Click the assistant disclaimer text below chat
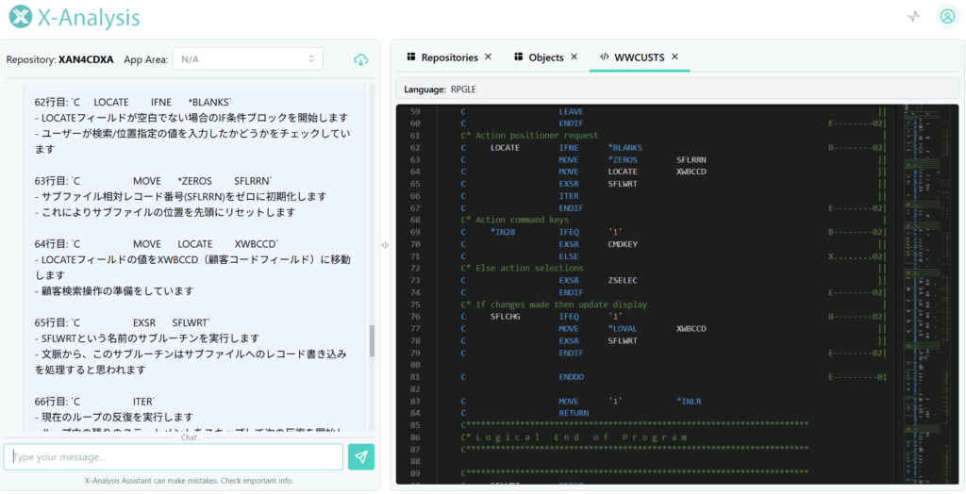 pyautogui.click(x=189, y=481)
